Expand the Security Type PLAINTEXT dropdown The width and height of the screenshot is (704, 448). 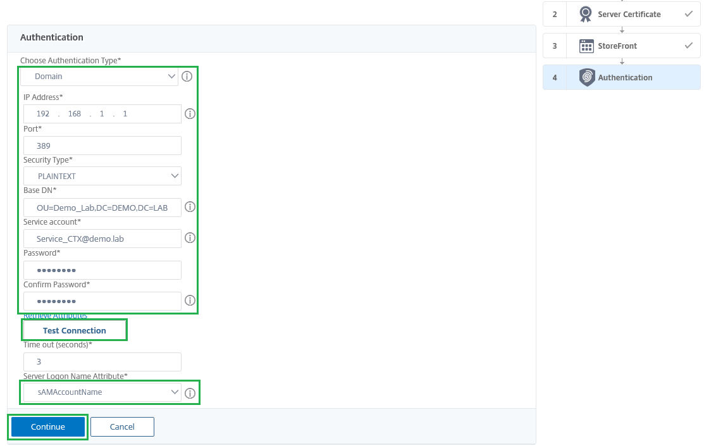102,176
